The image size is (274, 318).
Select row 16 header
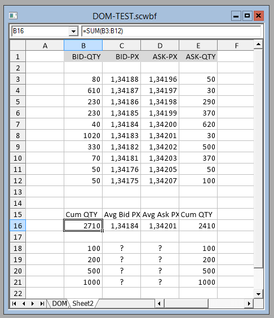coord(18,226)
